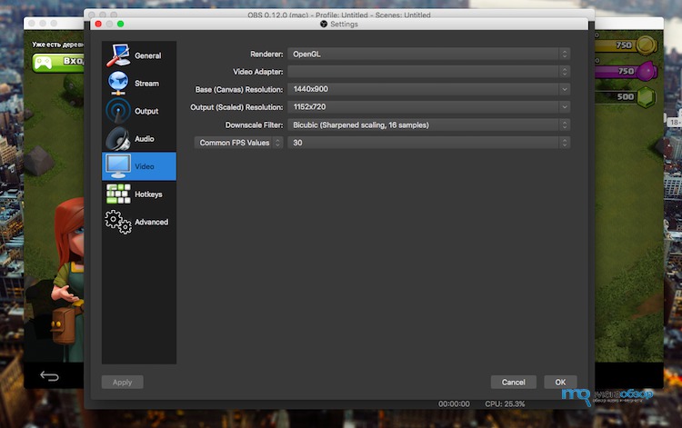Switch to the Hotkeys settings tab
This screenshot has width=682, height=428.
coord(139,194)
